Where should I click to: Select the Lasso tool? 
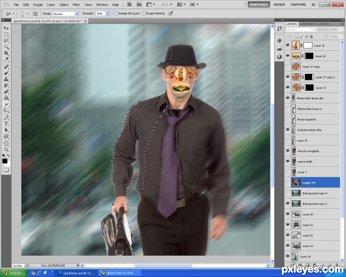pos(6,40)
